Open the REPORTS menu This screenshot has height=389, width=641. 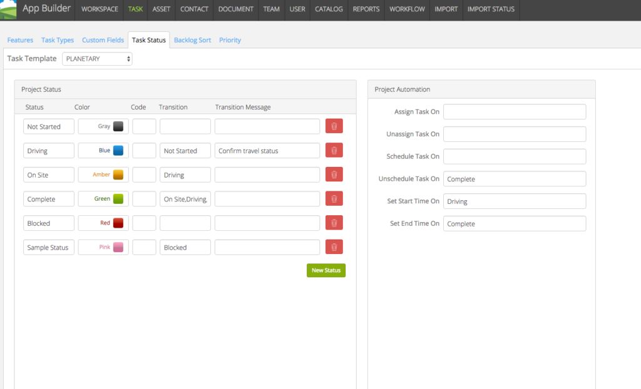[x=366, y=9]
